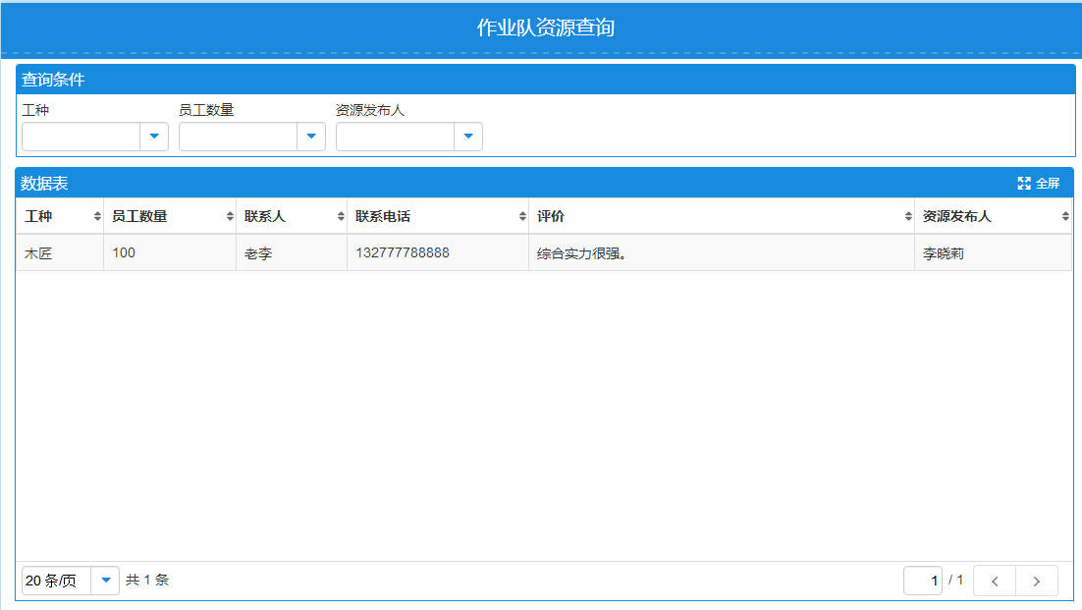
Task: Open 资源发布人 filter dropdown arrow
Action: 468,137
